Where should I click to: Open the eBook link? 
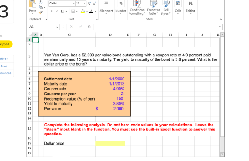tap(4, 59)
